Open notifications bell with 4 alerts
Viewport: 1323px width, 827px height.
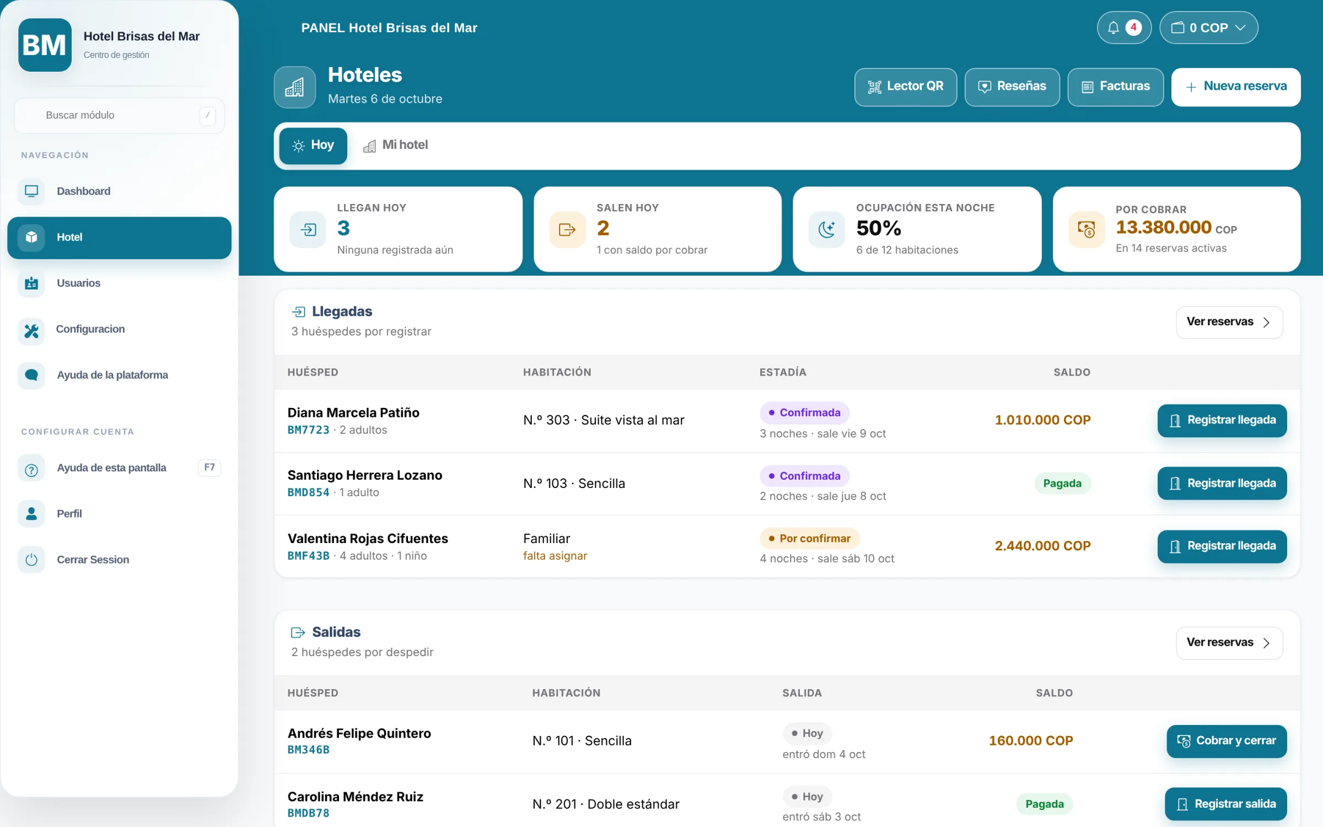click(1124, 28)
